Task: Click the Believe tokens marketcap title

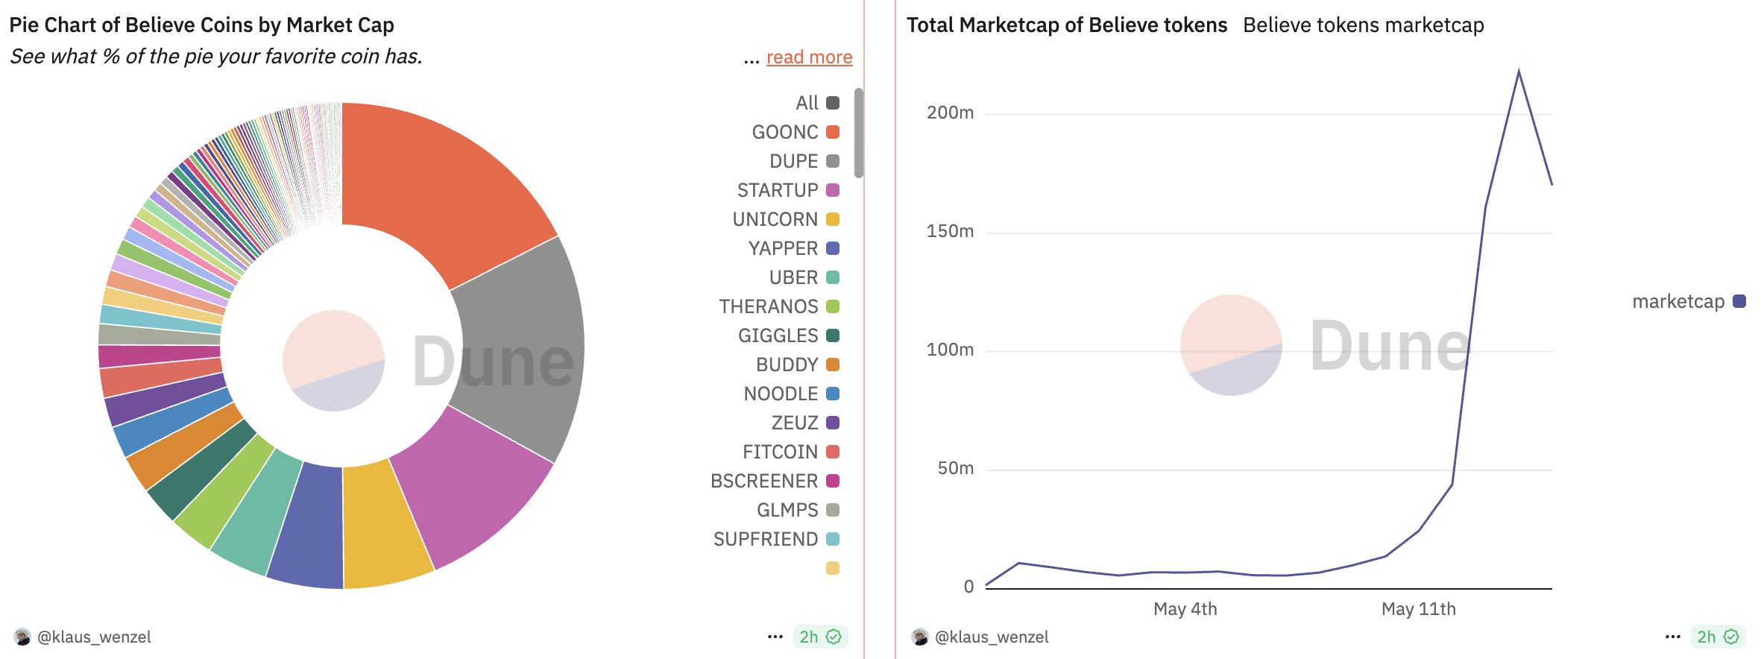Action: pyautogui.click(x=1363, y=25)
